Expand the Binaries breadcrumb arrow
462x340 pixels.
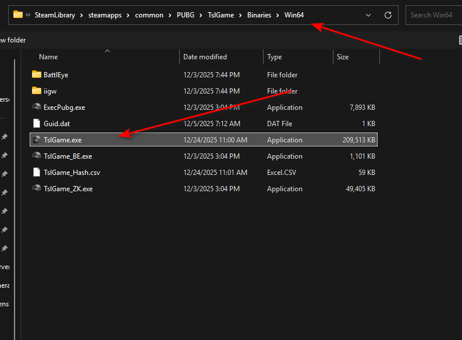(278, 15)
